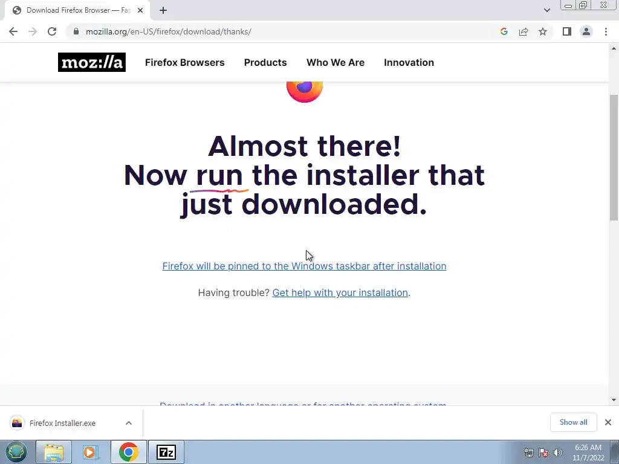Image resolution: width=619 pixels, height=464 pixels.
Task: Reload the current page
Action: [x=52, y=31]
